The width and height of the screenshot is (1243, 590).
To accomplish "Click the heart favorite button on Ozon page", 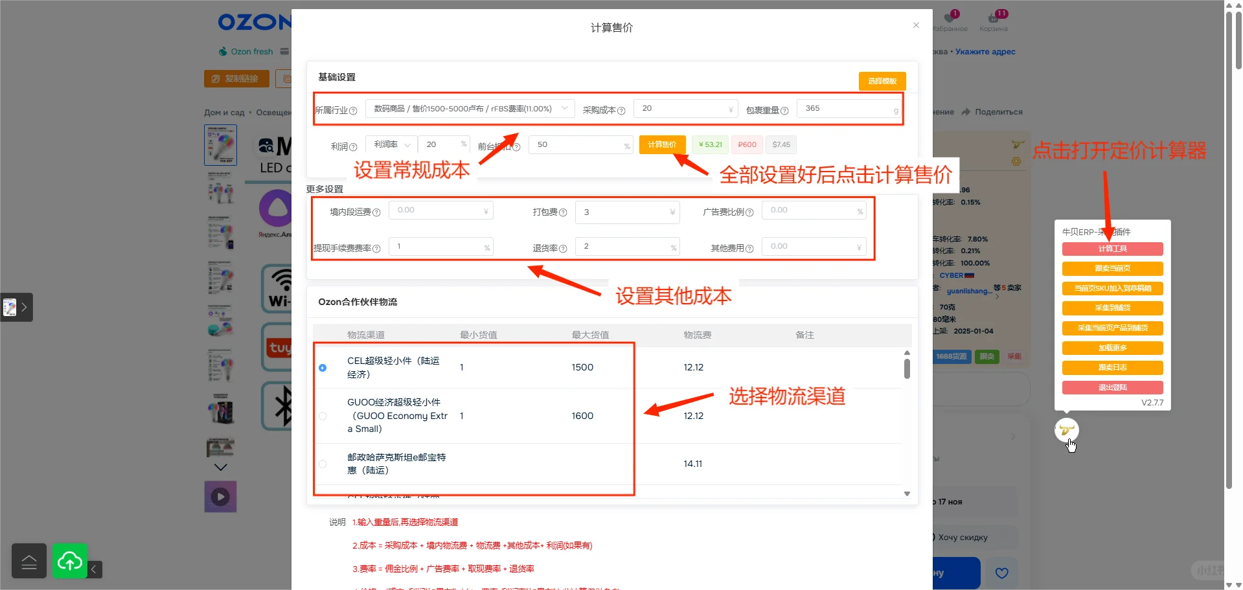I will 1001,573.
